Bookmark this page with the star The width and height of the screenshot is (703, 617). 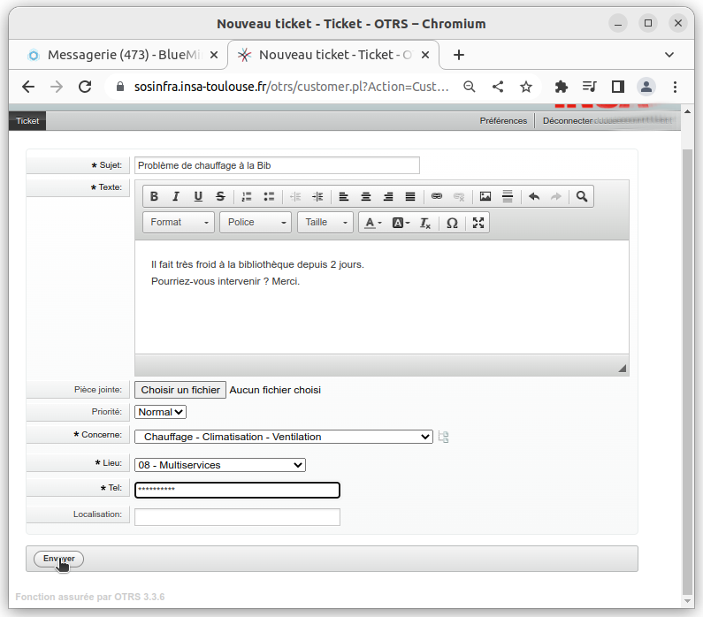526,87
